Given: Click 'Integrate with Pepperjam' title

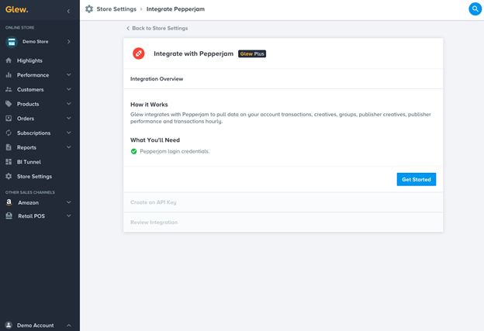Looking at the screenshot, I should (194, 53).
